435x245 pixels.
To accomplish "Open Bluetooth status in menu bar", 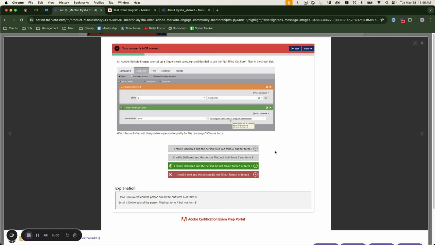I will tap(362, 2).
